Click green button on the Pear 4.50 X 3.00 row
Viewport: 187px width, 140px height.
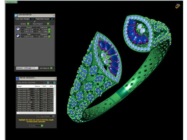pos(49,37)
